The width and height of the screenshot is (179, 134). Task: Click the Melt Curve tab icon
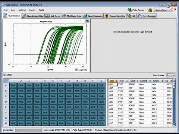point(47,16)
